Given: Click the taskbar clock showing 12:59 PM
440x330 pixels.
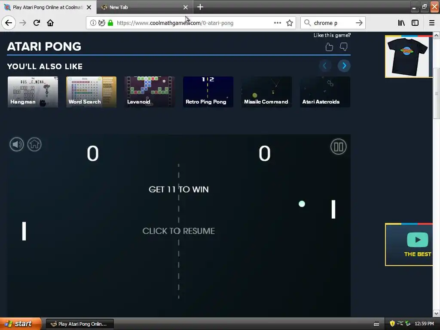Looking at the screenshot, I should [424, 324].
